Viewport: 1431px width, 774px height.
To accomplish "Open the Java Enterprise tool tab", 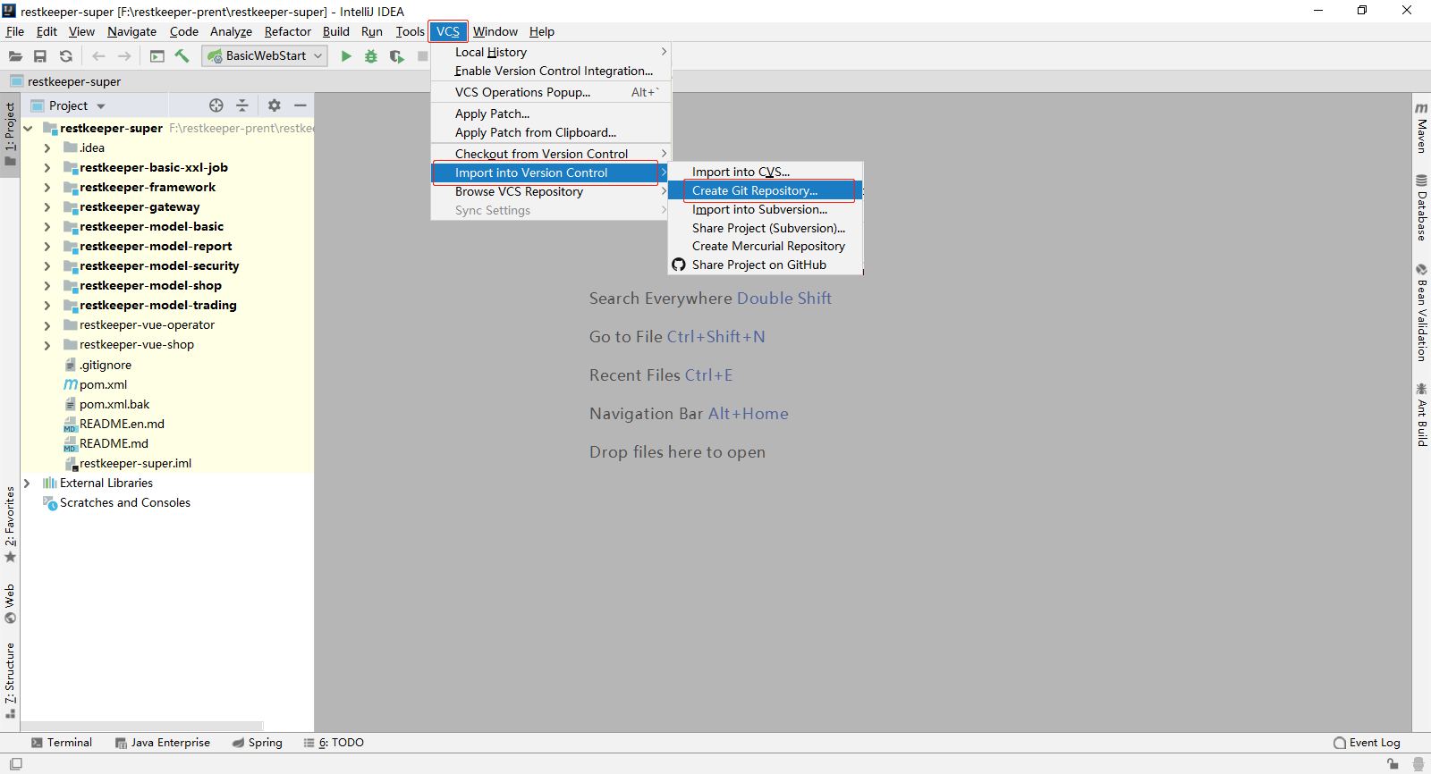I will pos(163,743).
